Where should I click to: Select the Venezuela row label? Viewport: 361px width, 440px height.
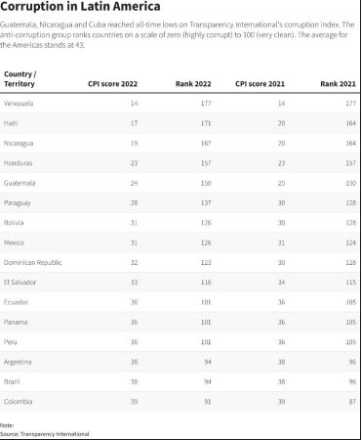click(x=19, y=104)
